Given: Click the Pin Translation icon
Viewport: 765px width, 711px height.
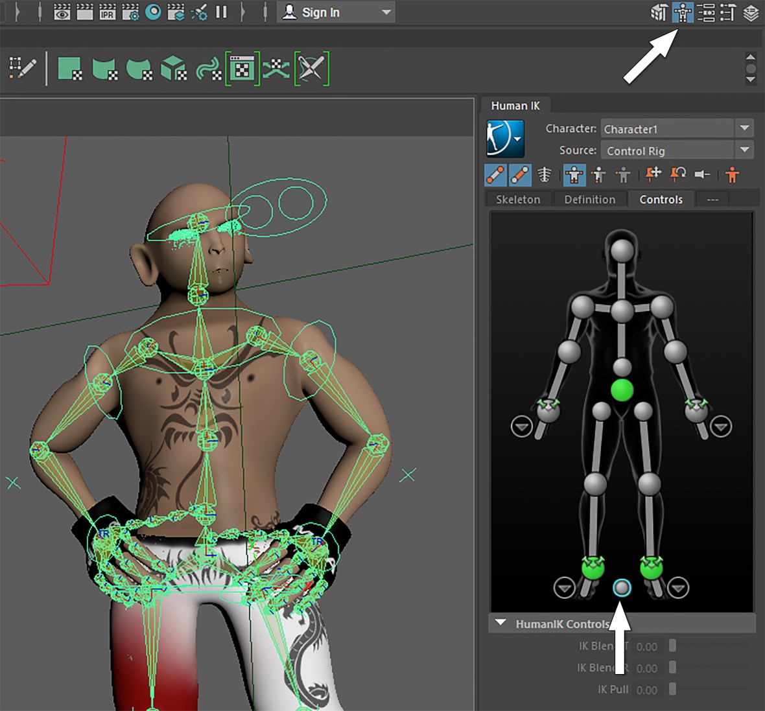Looking at the screenshot, I should tap(653, 174).
